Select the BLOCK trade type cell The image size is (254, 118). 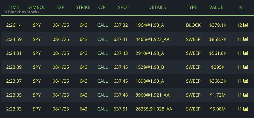[x=193, y=25]
